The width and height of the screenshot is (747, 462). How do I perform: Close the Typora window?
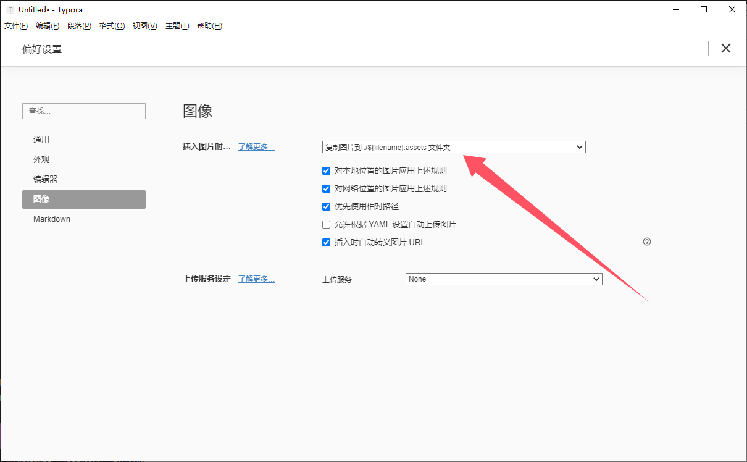[x=732, y=9]
